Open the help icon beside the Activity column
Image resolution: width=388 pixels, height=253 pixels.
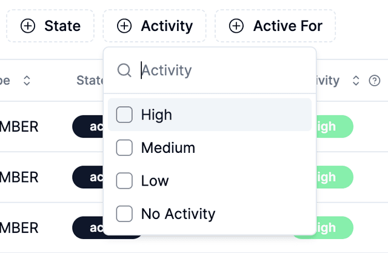375,81
